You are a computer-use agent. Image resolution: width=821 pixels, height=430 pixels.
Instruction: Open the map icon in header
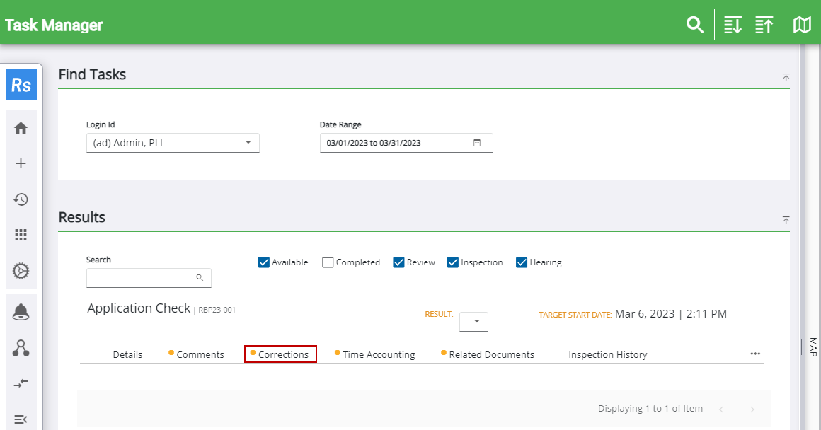pos(802,25)
